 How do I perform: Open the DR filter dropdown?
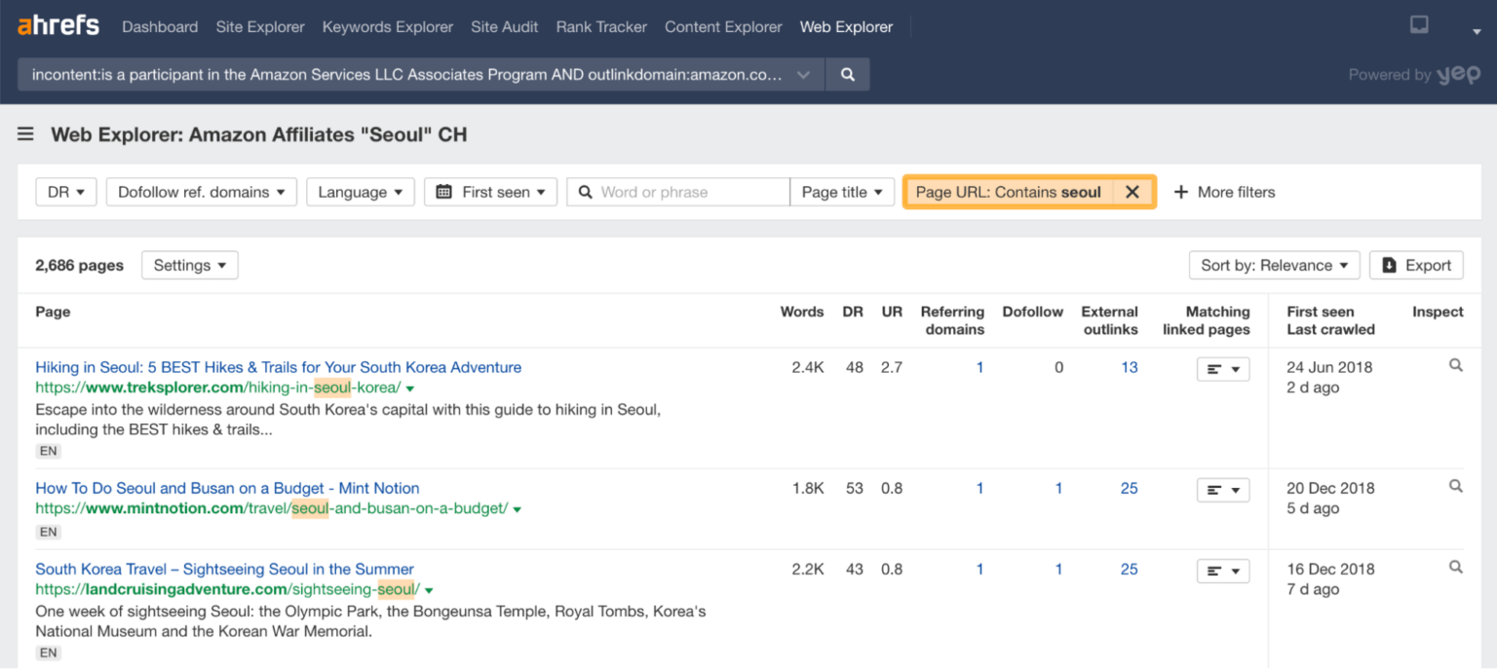coord(65,192)
